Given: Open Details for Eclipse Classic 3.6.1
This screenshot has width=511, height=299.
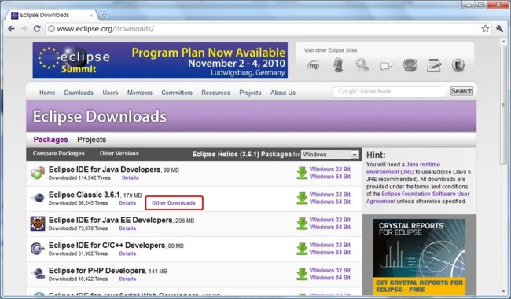Looking at the screenshot, I should click(127, 203).
